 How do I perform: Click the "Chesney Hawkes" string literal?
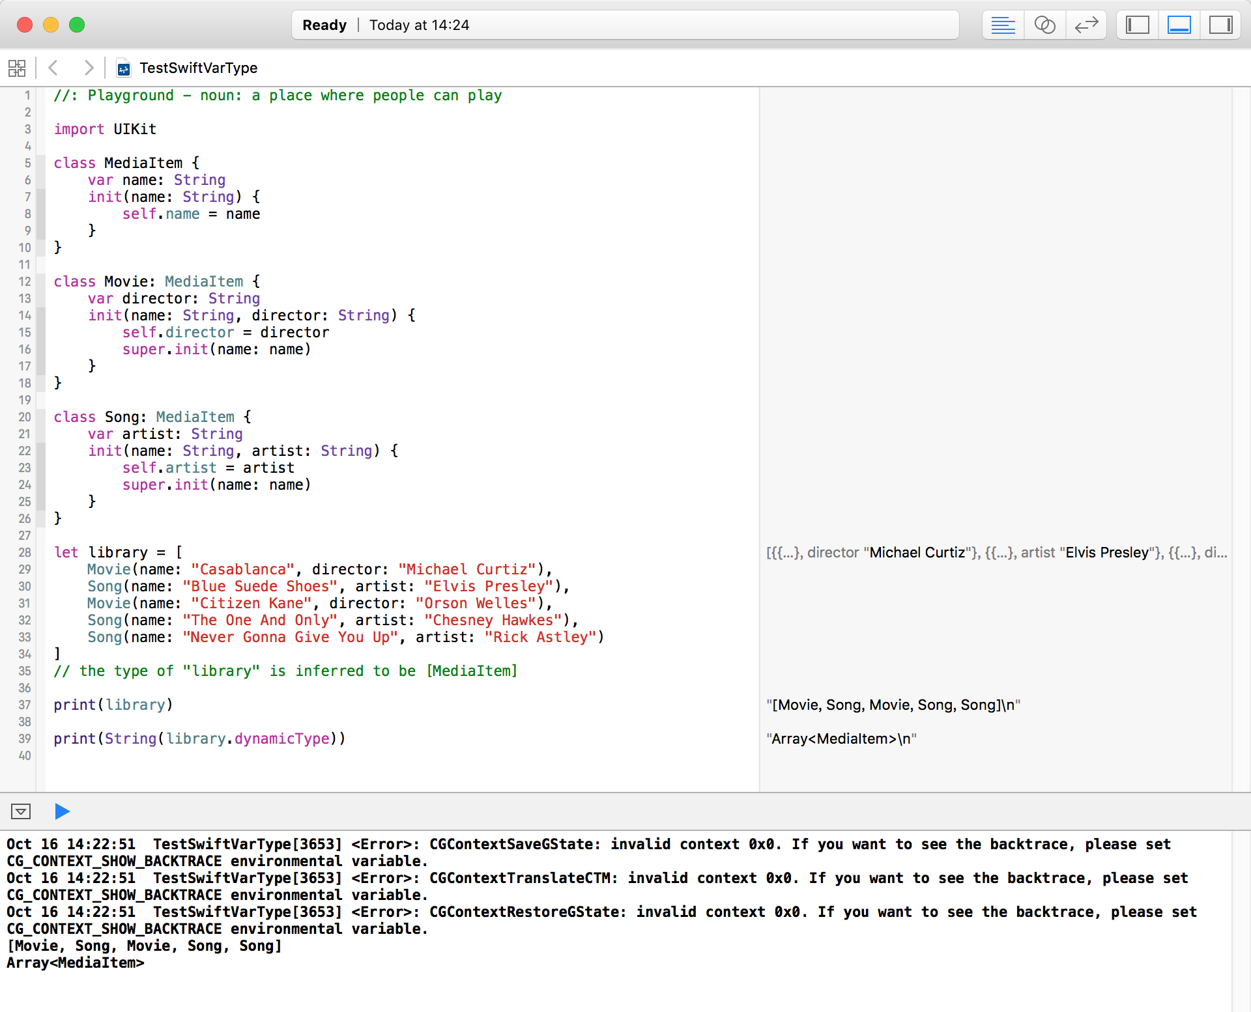point(493,620)
